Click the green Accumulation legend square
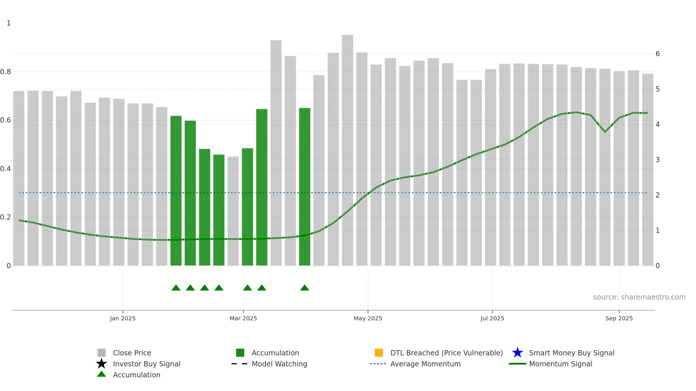The width and height of the screenshot is (696, 391). (240, 352)
